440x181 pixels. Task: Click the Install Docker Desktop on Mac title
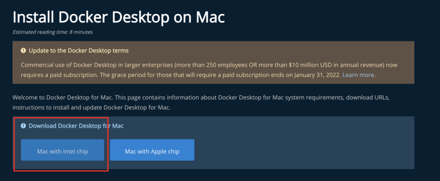[119, 17]
